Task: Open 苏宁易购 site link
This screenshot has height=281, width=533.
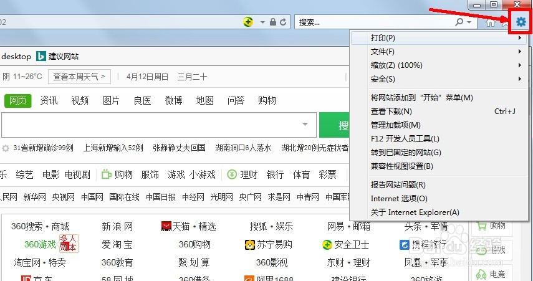Action: click(x=268, y=244)
